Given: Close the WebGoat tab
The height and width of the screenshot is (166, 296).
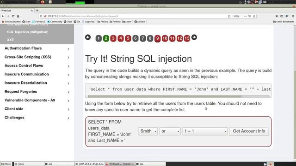Looking at the screenshot, I should click(x=32, y=11).
